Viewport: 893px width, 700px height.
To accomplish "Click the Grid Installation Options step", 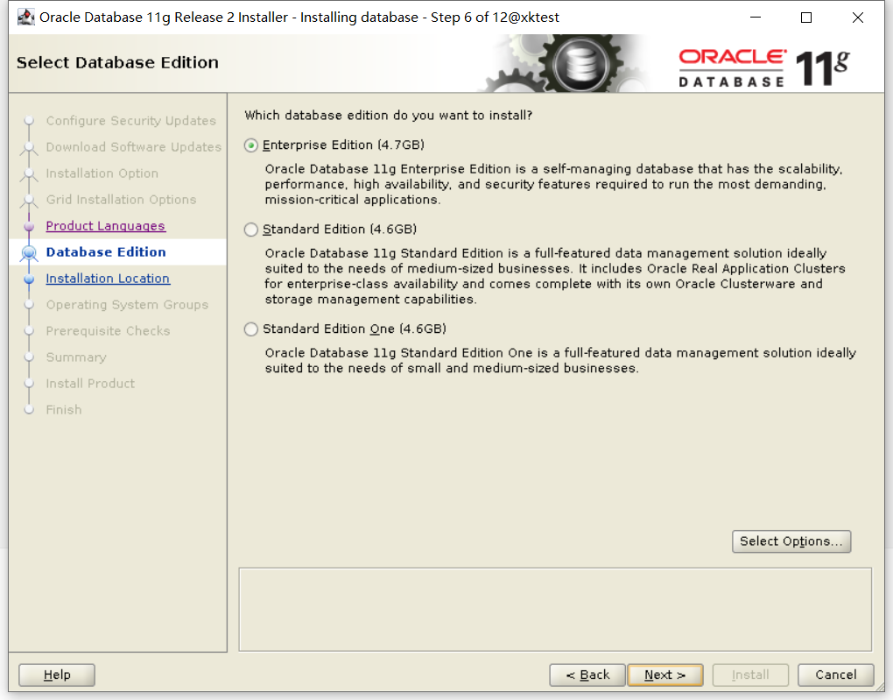I will (121, 200).
